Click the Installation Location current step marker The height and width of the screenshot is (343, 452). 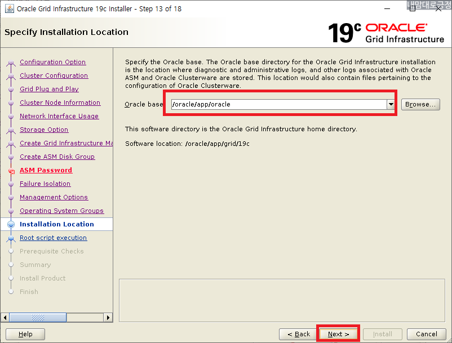click(11, 224)
